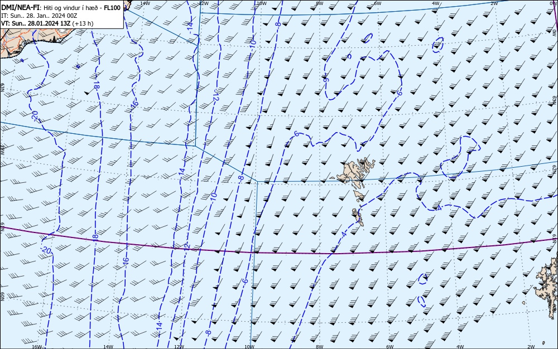Image resolution: width=558 pixels, height=349 pixels.
Task: Click the 10W label along the bottom edge
Action: click(249, 347)
